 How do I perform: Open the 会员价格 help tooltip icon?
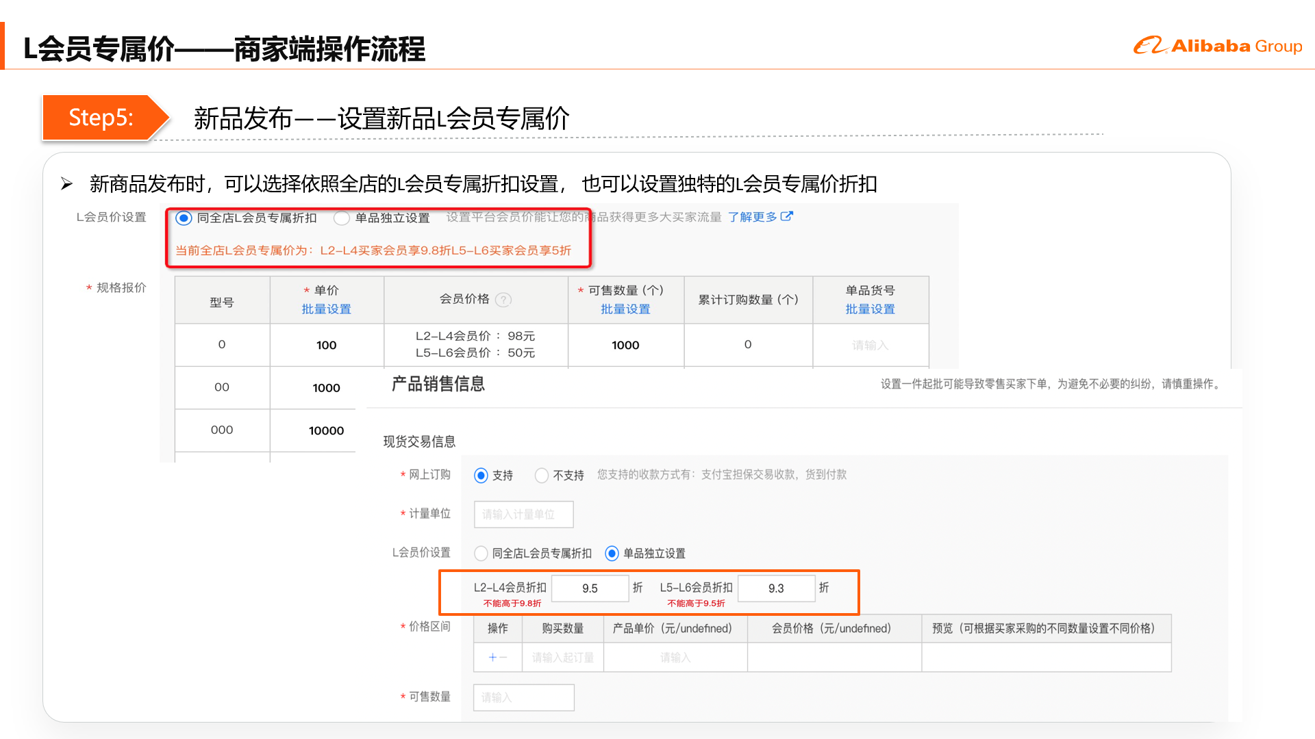pos(504,299)
